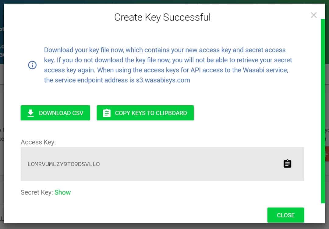
Task: Click the DOWNLOAD CSV label text
Action: (61, 113)
